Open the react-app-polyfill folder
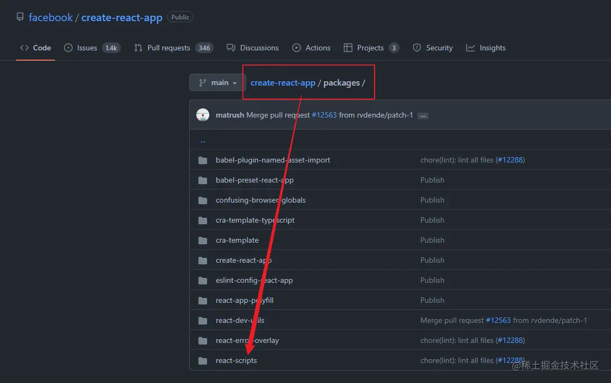 [x=245, y=301]
